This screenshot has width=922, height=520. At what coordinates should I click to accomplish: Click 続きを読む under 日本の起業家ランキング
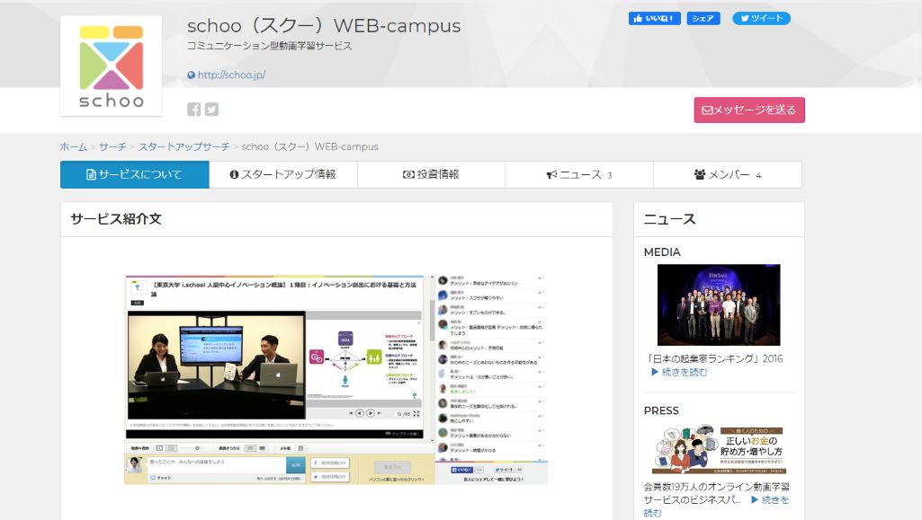680,372
